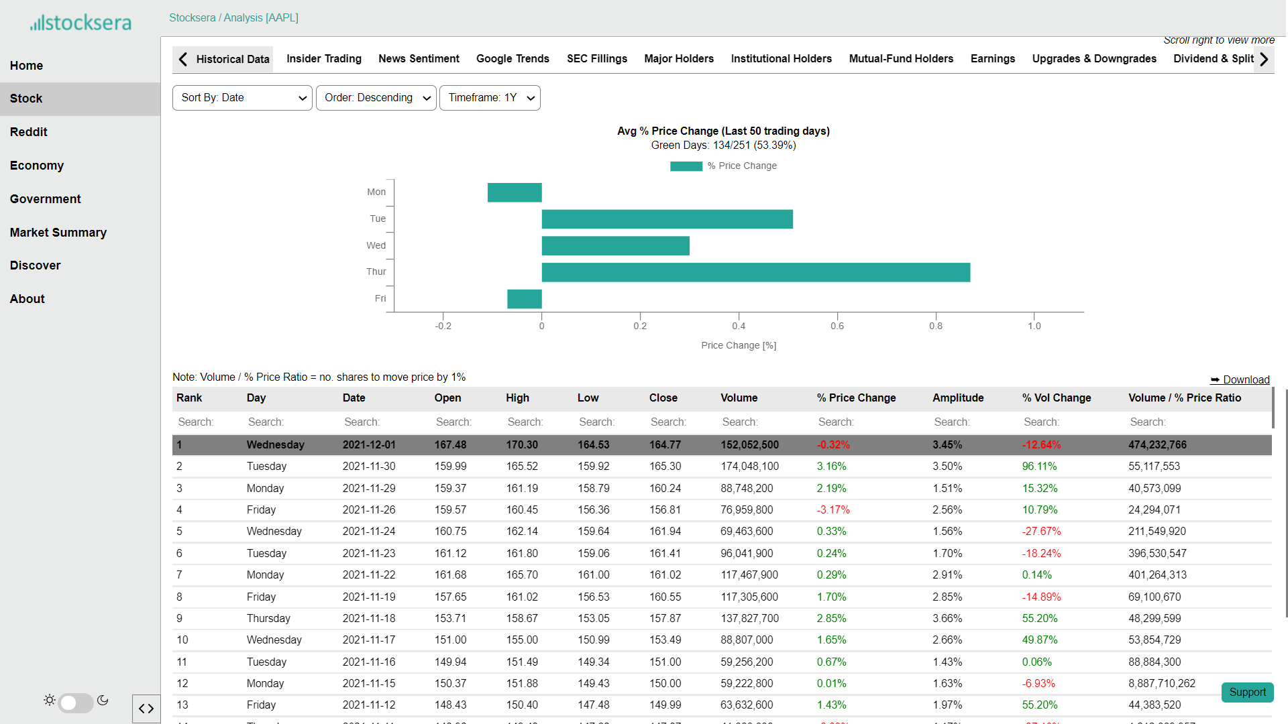Click the sun light-mode icon
The height and width of the screenshot is (724, 1288).
point(50,700)
